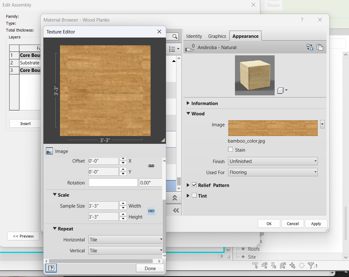Switch to the Identity tab
The image size is (349, 277).
[194, 36]
